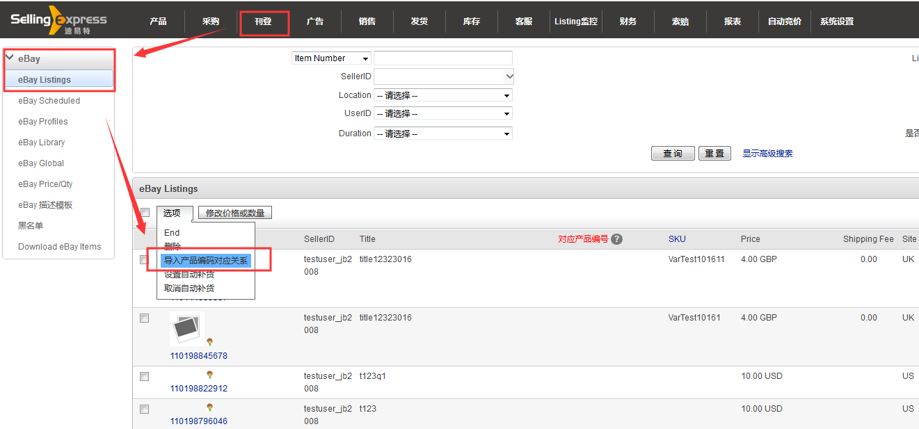The height and width of the screenshot is (429, 919).
Task: Open the 自动竞价 menu
Action: point(785,22)
